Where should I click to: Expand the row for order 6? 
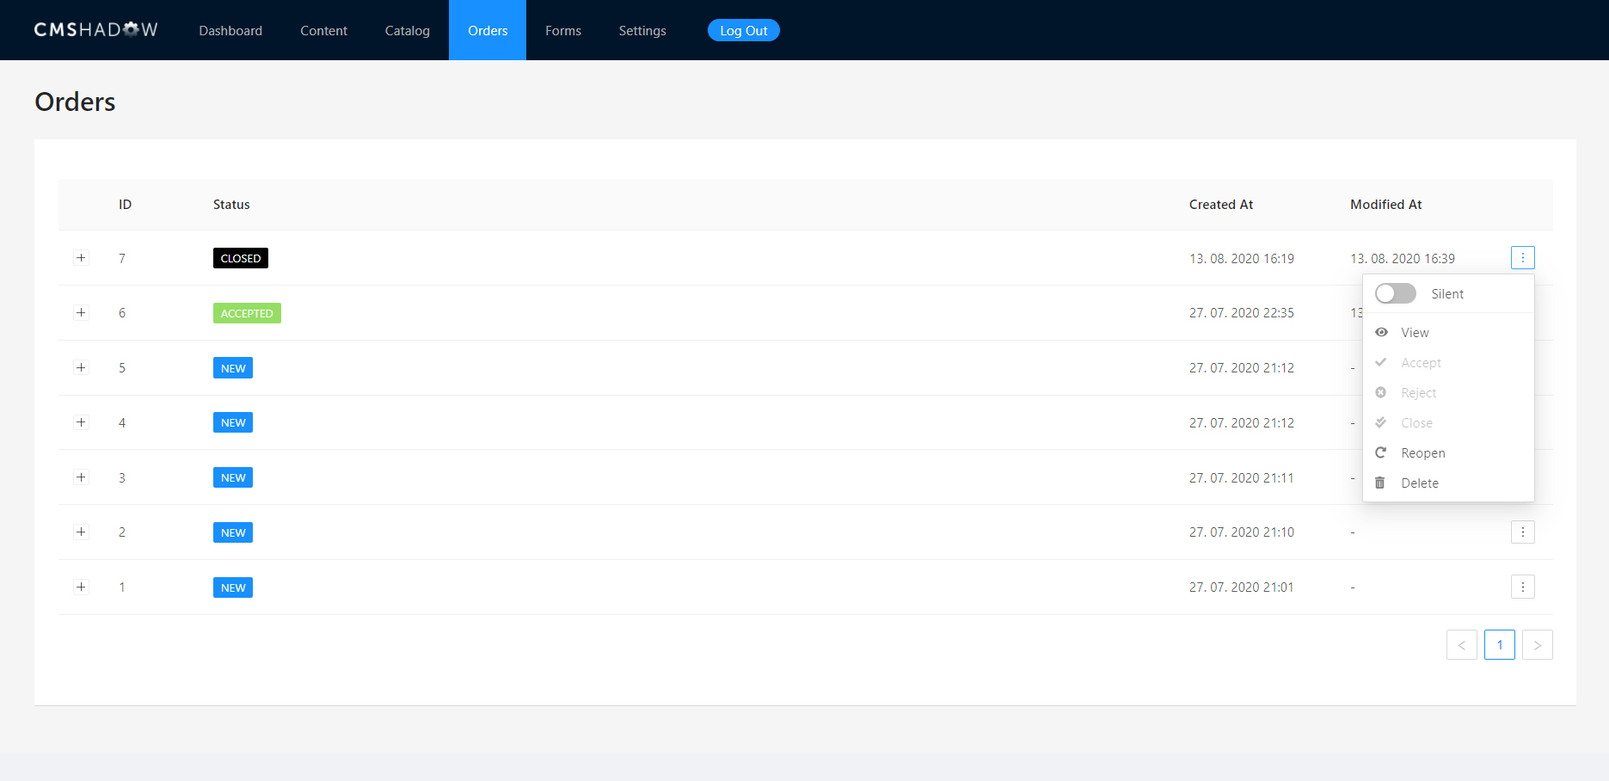81,312
